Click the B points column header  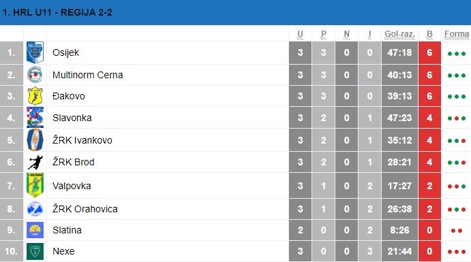coord(429,34)
